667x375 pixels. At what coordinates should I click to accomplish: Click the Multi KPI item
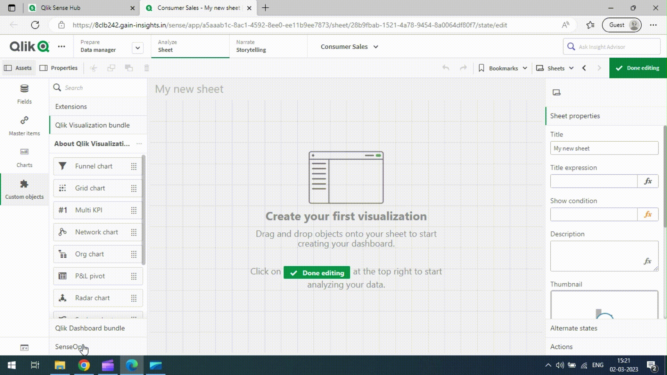click(x=98, y=210)
